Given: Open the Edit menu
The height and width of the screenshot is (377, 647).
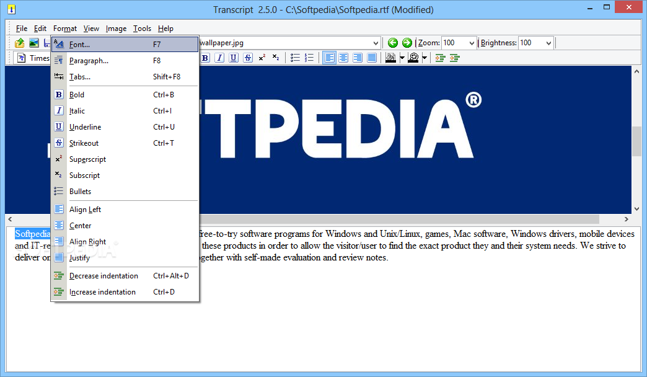Looking at the screenshot, I should tap(40, 29).
